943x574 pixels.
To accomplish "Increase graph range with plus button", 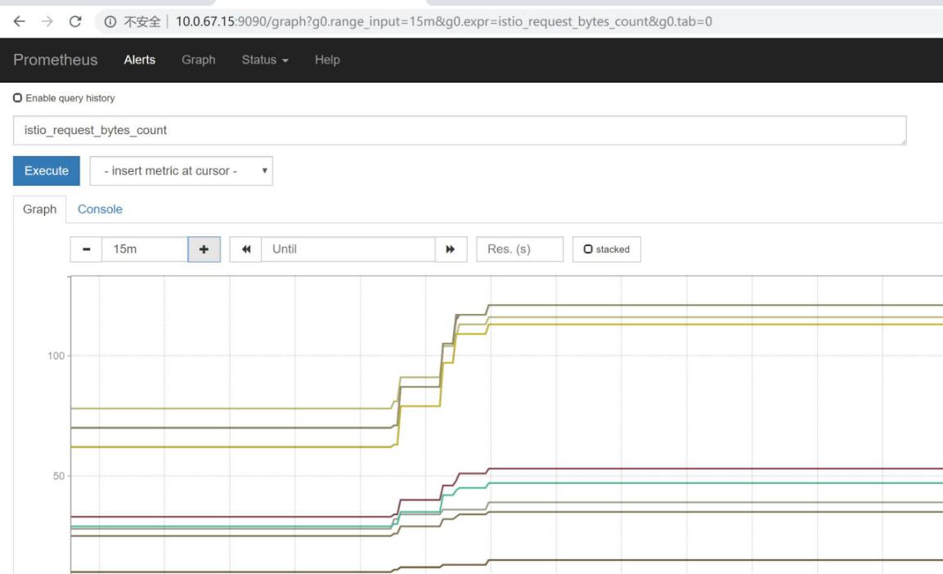I will pos(204,249).
